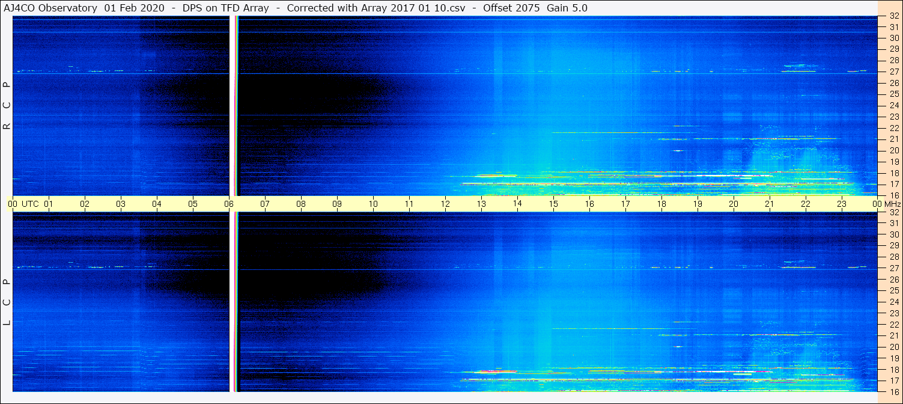Image resolution: width=903 pixels, height=404 pixels.
Task: Select the 14 hour mark on time axis
Action: 517,204
